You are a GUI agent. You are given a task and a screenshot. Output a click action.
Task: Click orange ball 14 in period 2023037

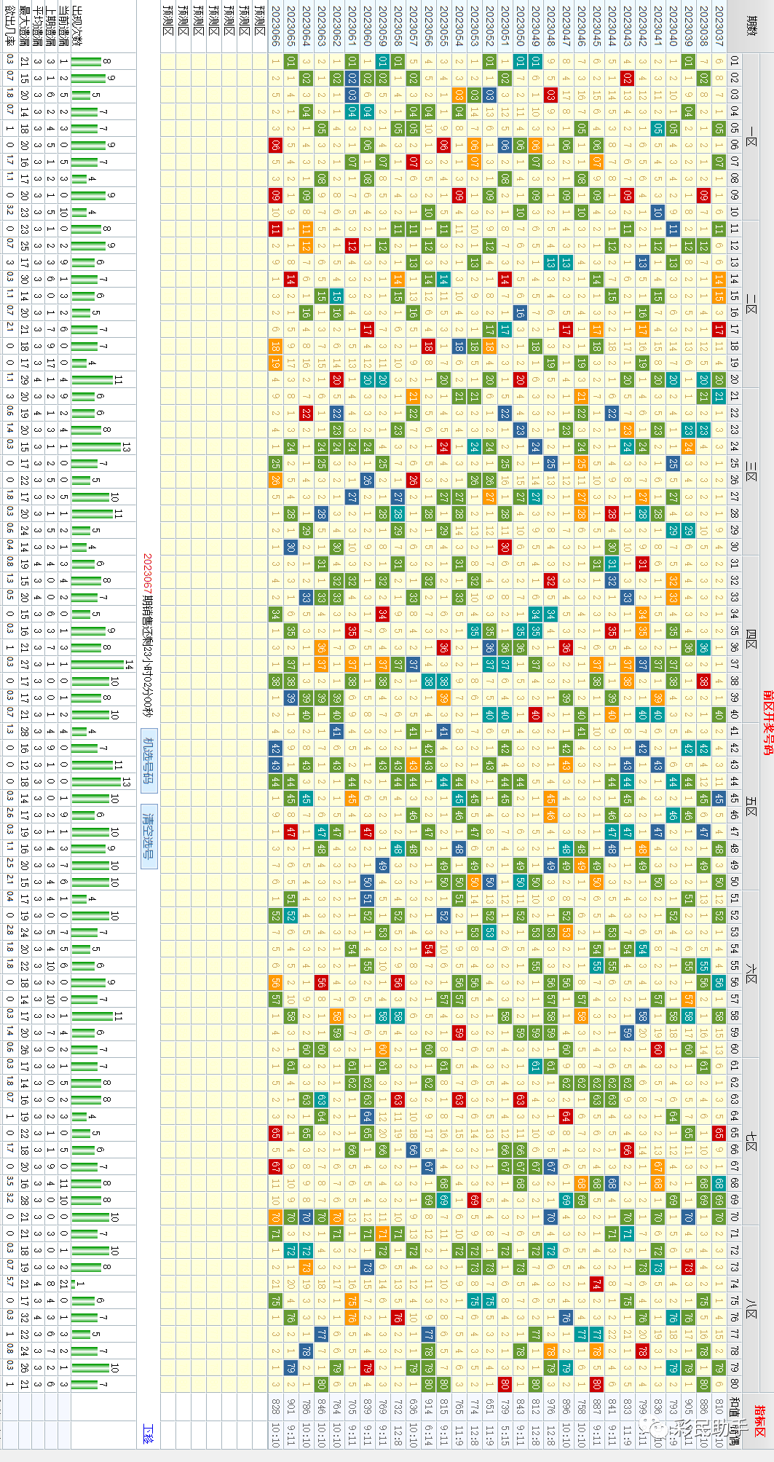(x=719, y=279)
